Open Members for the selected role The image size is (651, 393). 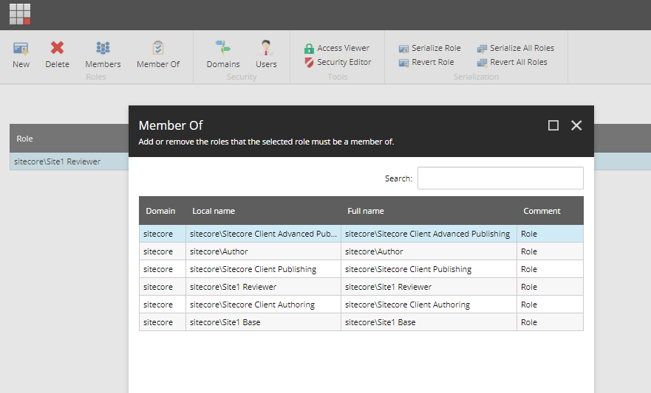point(103,48)
